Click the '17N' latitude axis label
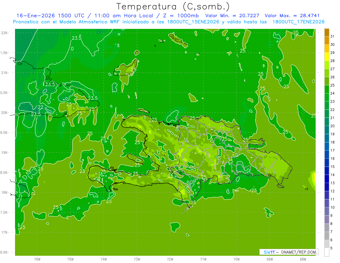The width and height of the screenshot is (340, 263). pos(4,232)
